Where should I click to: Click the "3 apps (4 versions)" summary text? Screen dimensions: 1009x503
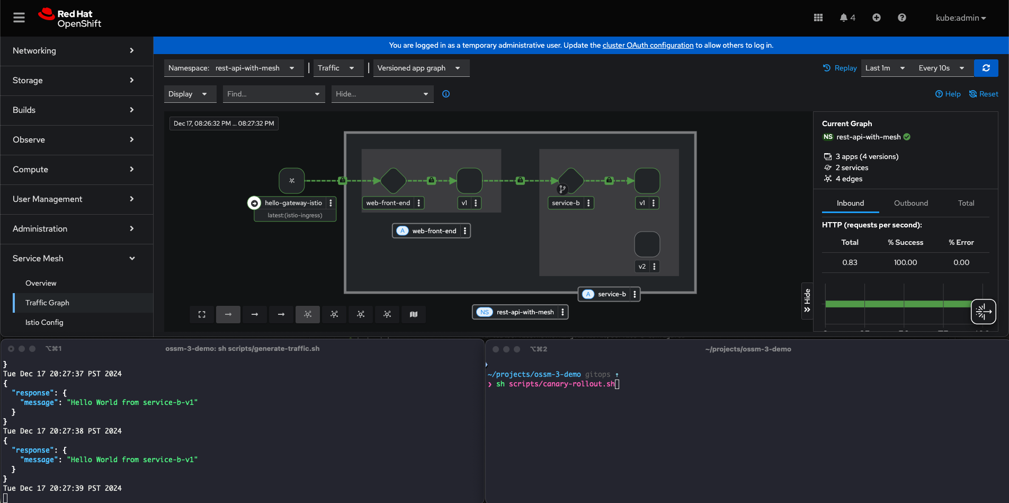click(x=867, y=156)
